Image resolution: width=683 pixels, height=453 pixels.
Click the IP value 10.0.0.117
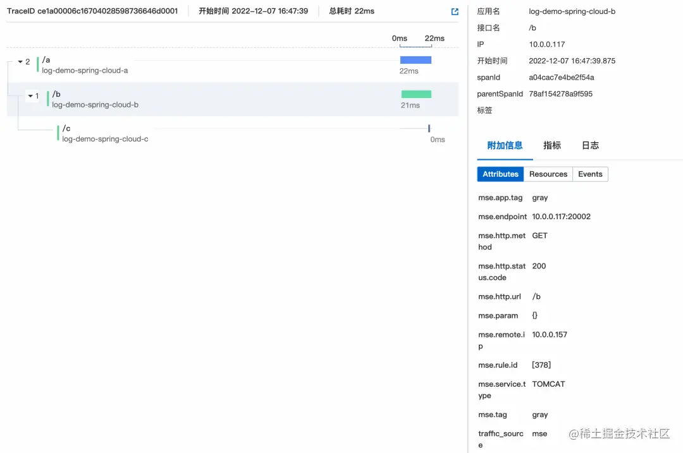(x=546, y=44)
